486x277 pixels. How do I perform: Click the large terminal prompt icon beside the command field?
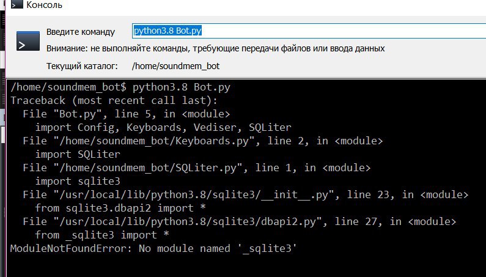(x=28, y=41)
